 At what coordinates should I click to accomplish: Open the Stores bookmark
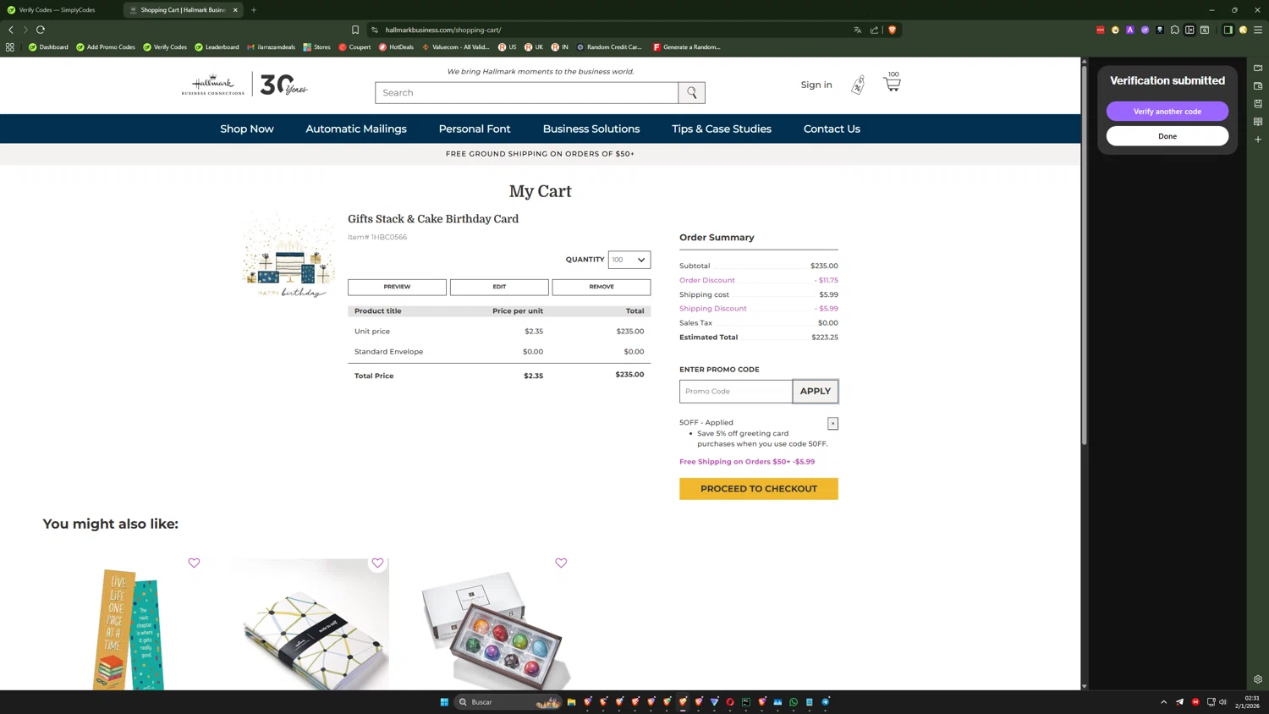point(317,47)
